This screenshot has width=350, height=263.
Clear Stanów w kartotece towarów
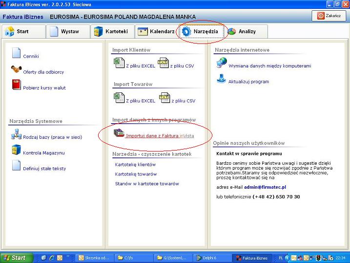(x=147, y=184)
